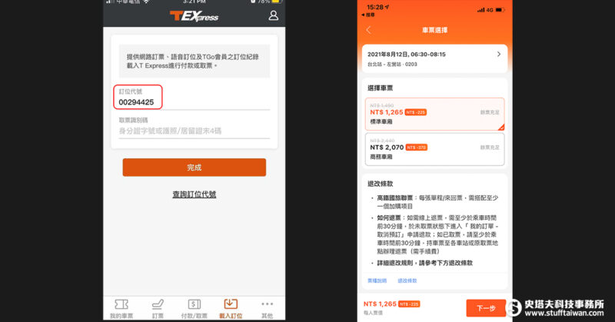
Task: Click the info text about 網路訂票 records
Action: pos(193,61)
